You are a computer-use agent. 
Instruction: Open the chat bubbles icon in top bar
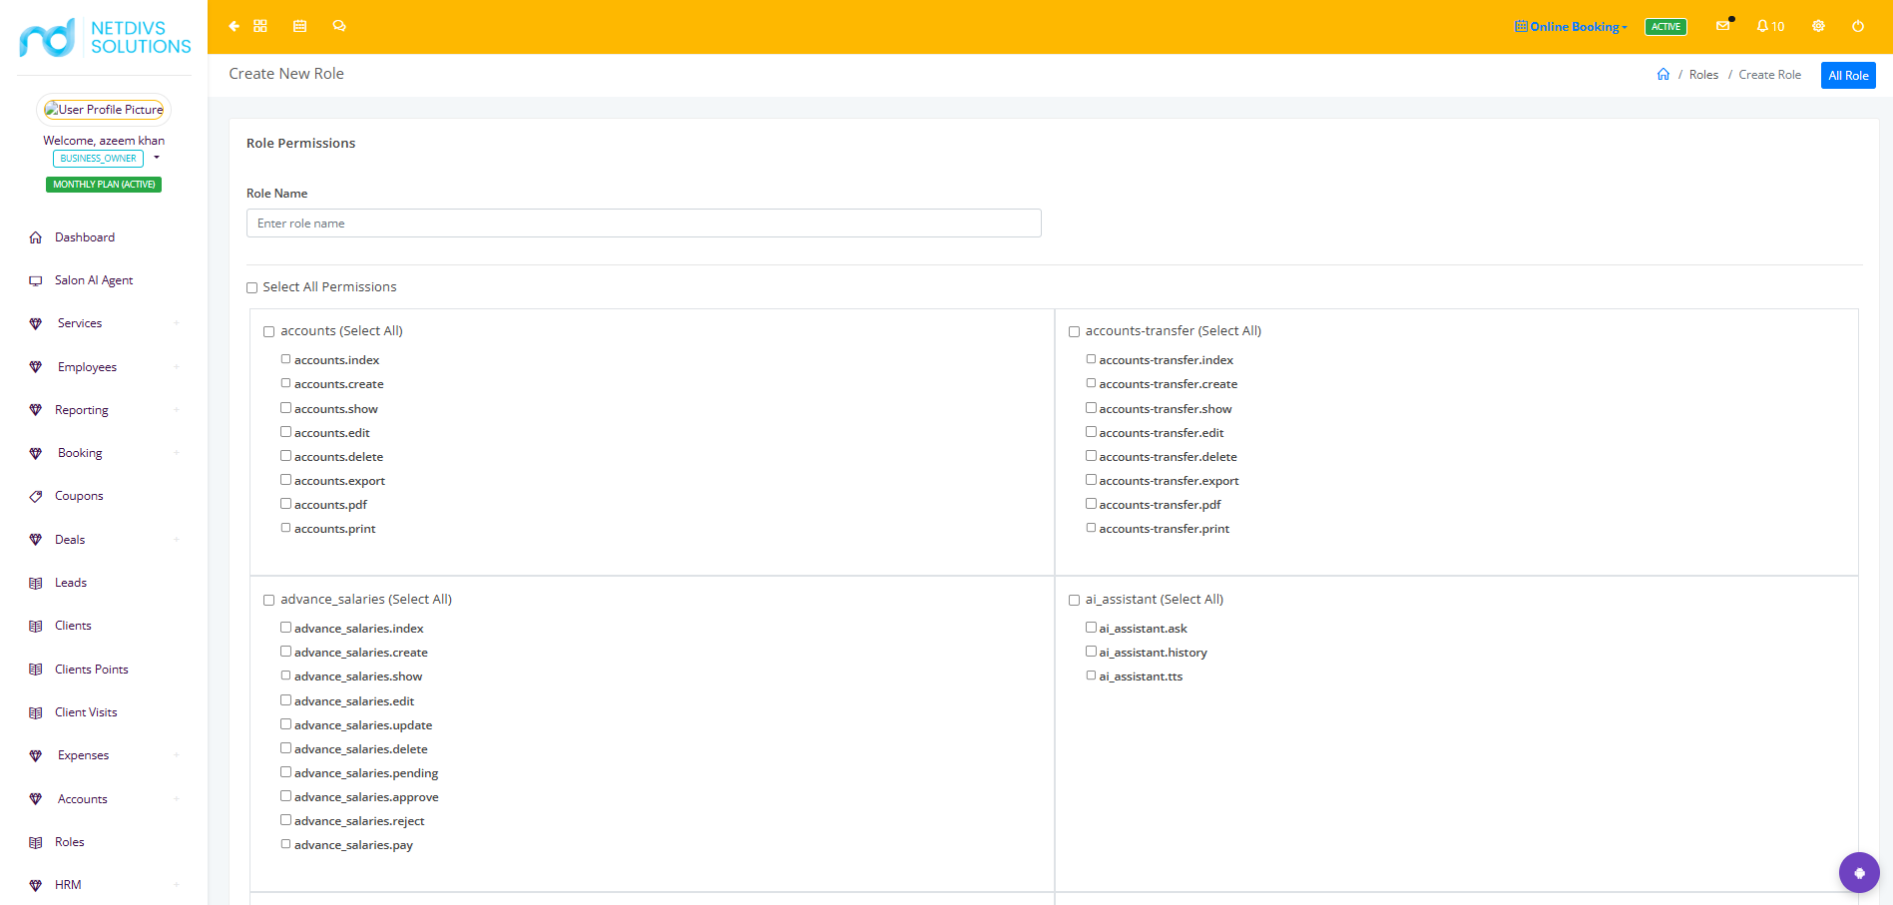pos(339,26)
